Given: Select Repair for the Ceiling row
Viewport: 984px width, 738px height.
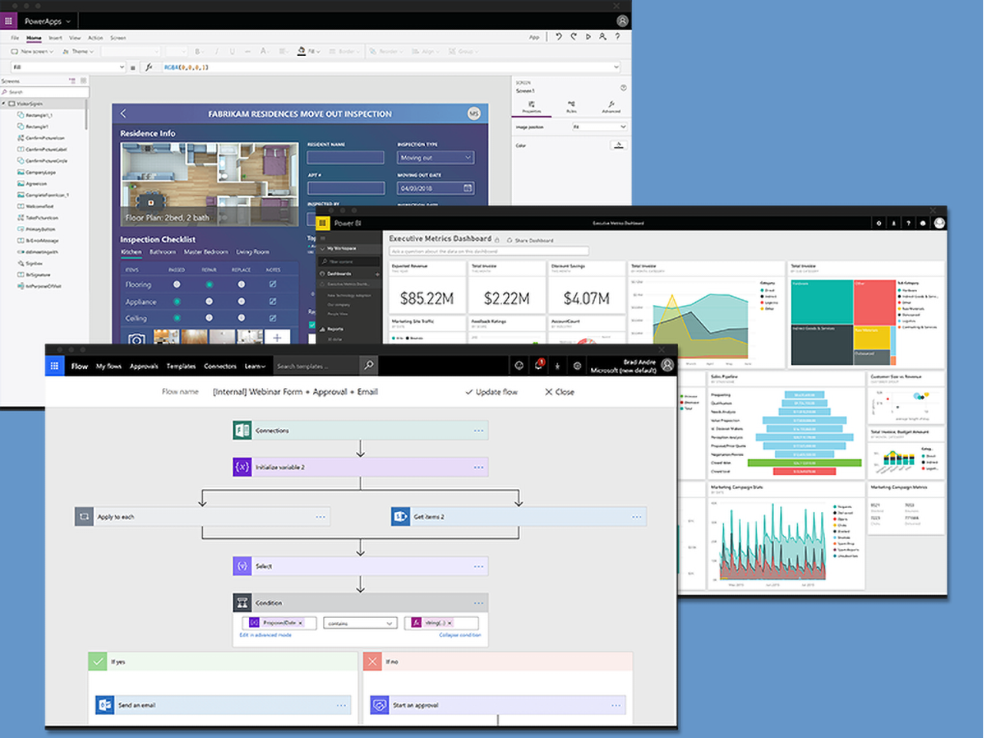Looking at the screenshot, I should (x=209, y=317).
